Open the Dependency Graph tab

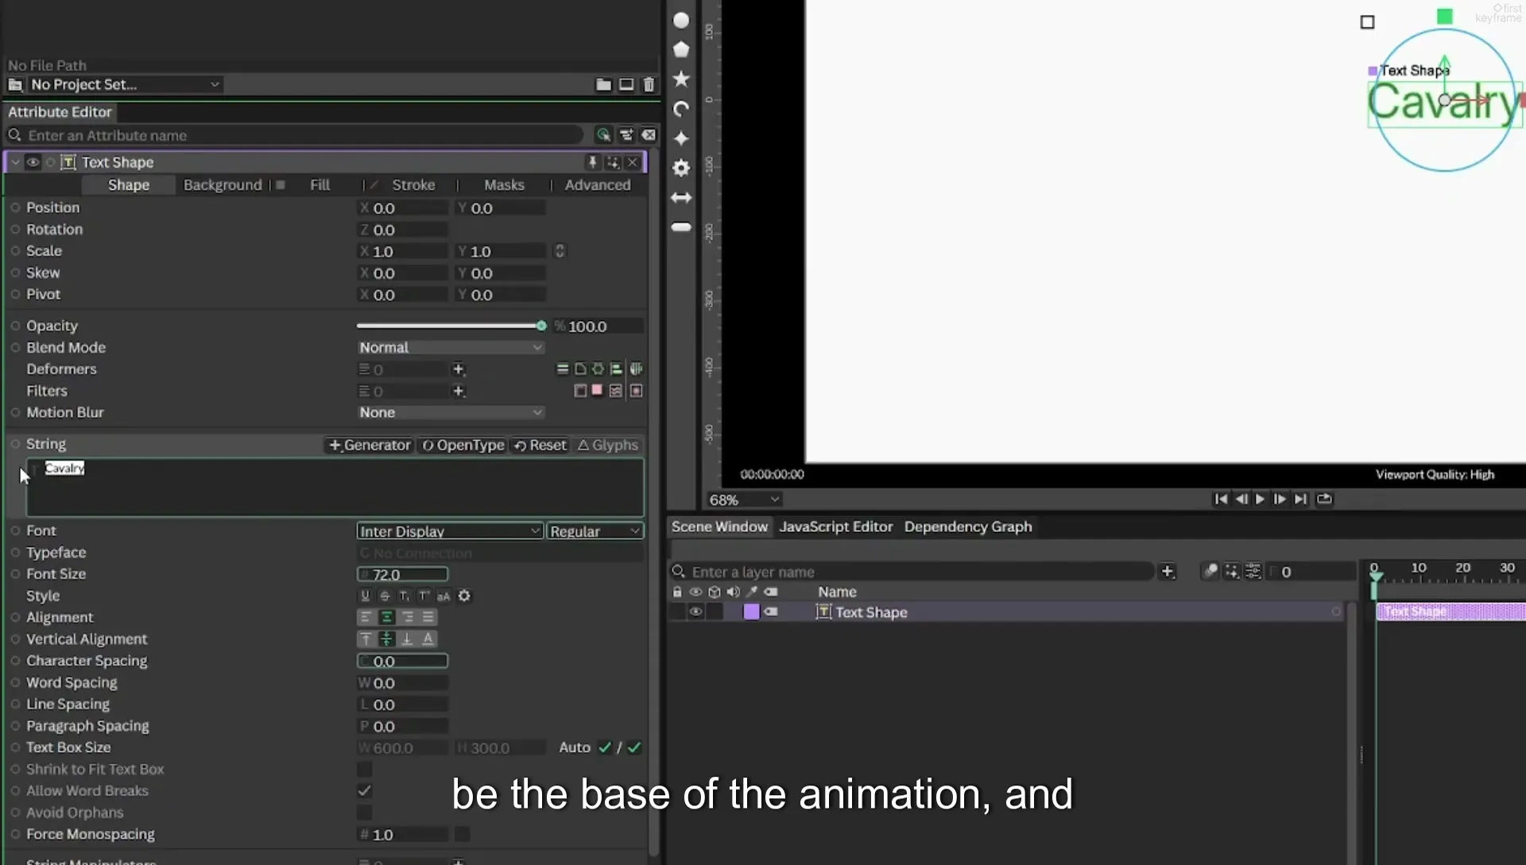pyautogui.click(x=968, y=526)
